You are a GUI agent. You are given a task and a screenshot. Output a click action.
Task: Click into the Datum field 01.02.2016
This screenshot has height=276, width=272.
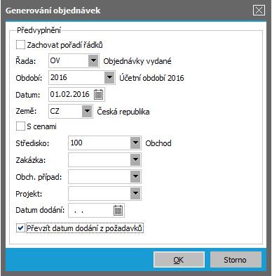[x=71, y=94]
